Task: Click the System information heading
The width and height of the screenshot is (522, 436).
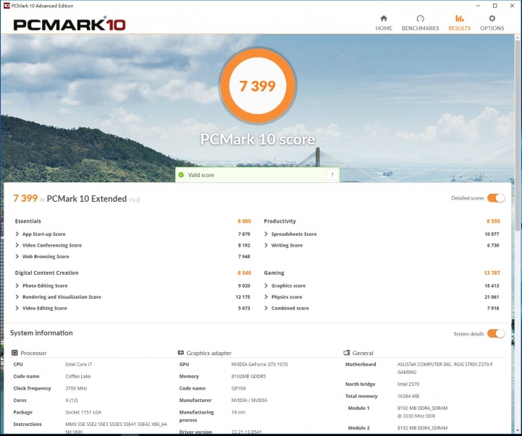Action: click(41, 333)
